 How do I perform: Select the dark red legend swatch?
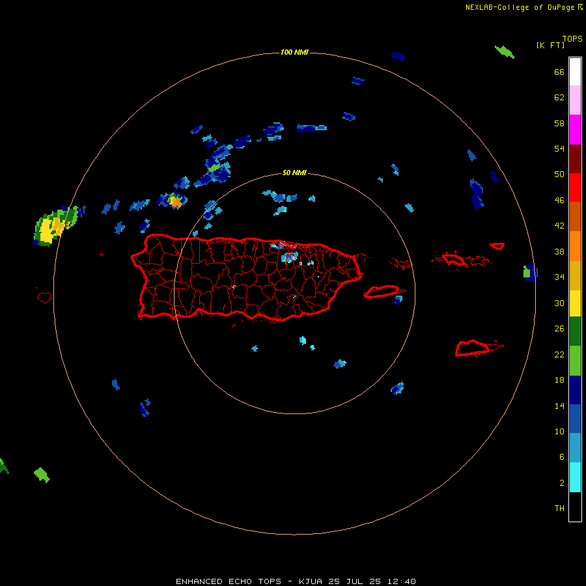(575, 159)
